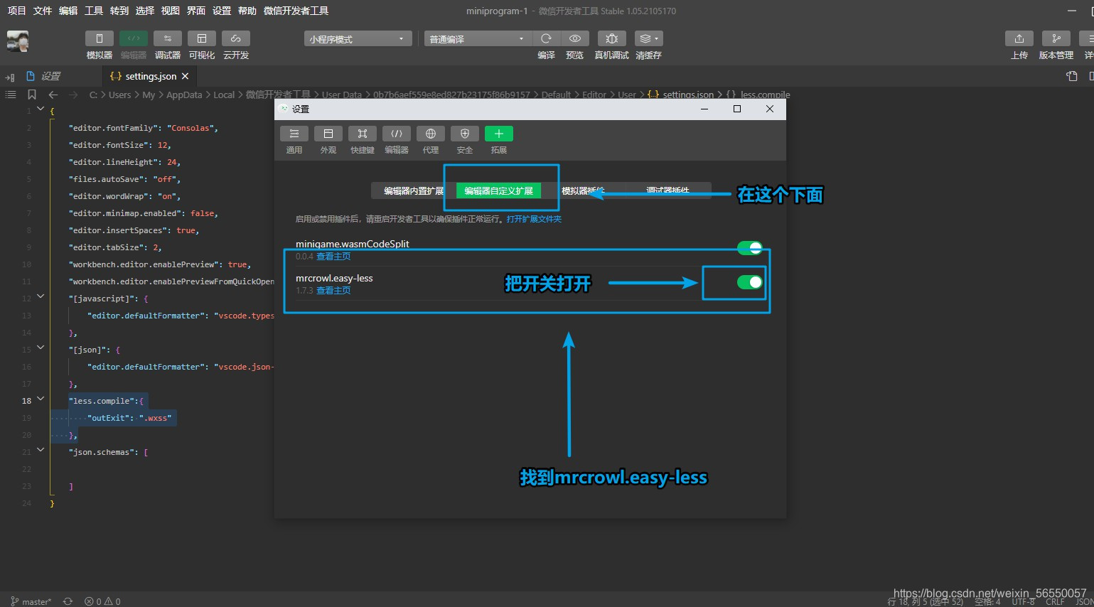Image resolution: width=1094 pixels, height=607 pixels.
Task: Open the 微信开发者工具 menu
Action: pos(296,11)
